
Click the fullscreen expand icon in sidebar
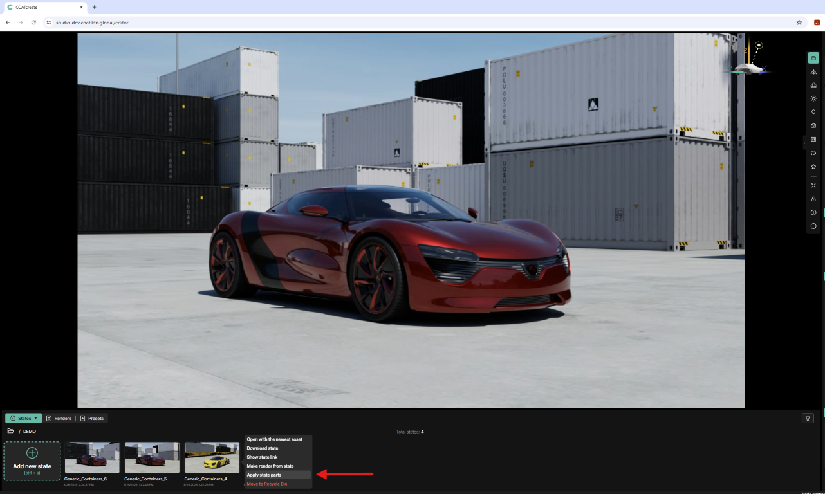(x=813, y=185)
